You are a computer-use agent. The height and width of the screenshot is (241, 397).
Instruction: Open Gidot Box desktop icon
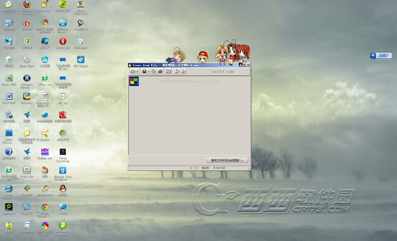click(27, 172)
